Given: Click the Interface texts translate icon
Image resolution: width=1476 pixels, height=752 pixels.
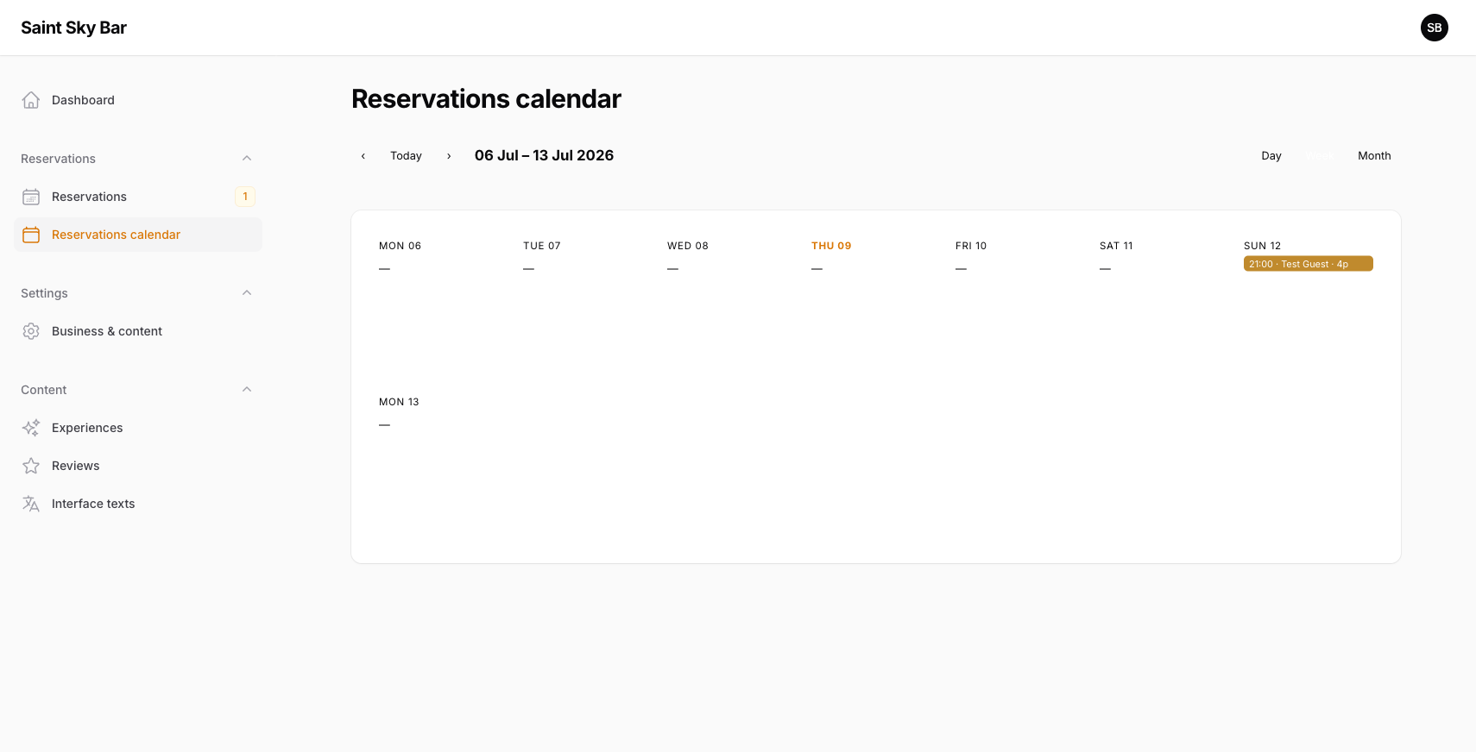Looking at the screenshot, I should click(31, 504).
